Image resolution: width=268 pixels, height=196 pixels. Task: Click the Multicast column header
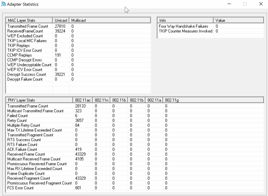click(x=110, y=20)
